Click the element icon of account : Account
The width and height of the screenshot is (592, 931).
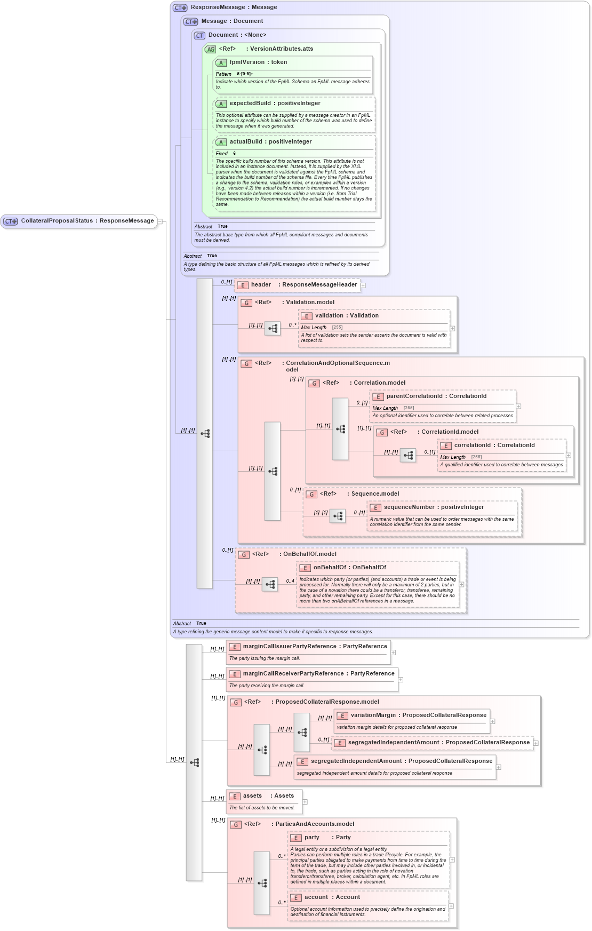(x=296, y=897)
